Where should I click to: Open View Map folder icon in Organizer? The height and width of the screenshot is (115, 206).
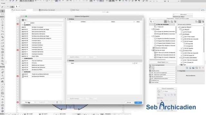coord(169,22)
